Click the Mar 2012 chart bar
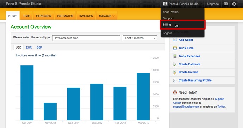This screenshot has height=128, width=243. 143,97
